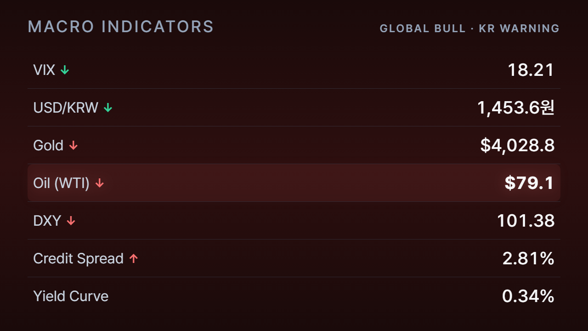Open the Credit Spread label
Image resolution: width=588 pixels, height=331 pixels.
click(x=79, y=258)
